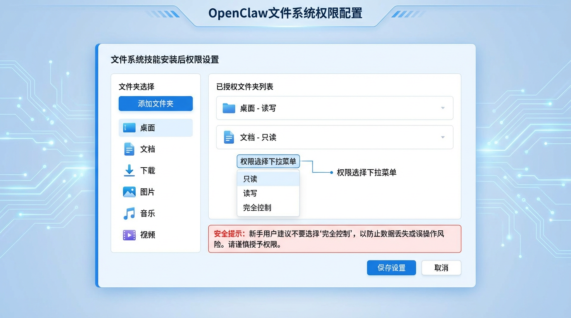Select 读写 permission option
The height and width of the screenshot is (318, 571).
249,193
